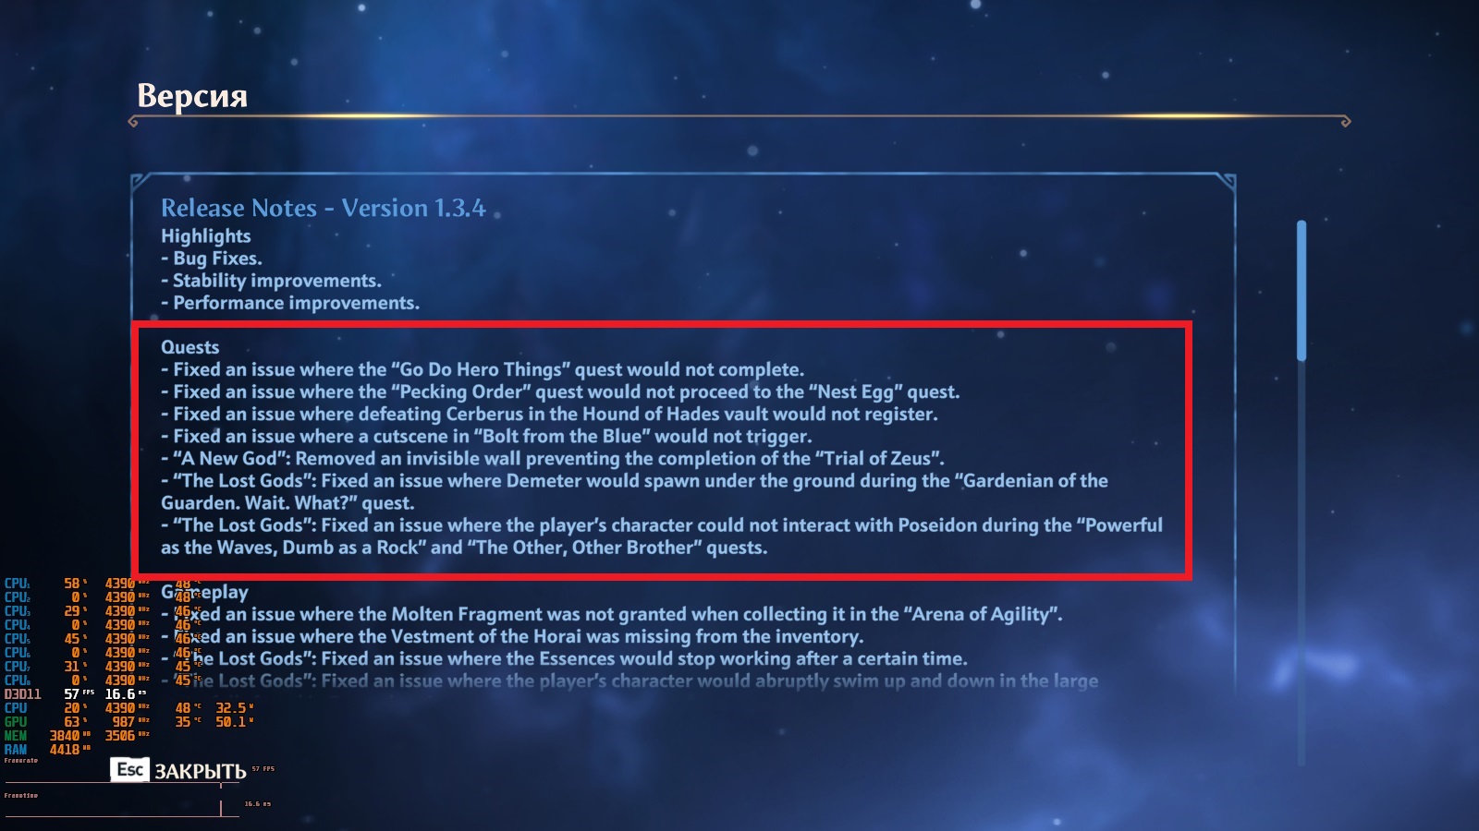Close the version screen via ЗАКРЫТЬ

pyautogui.click(x=200, y=771)
